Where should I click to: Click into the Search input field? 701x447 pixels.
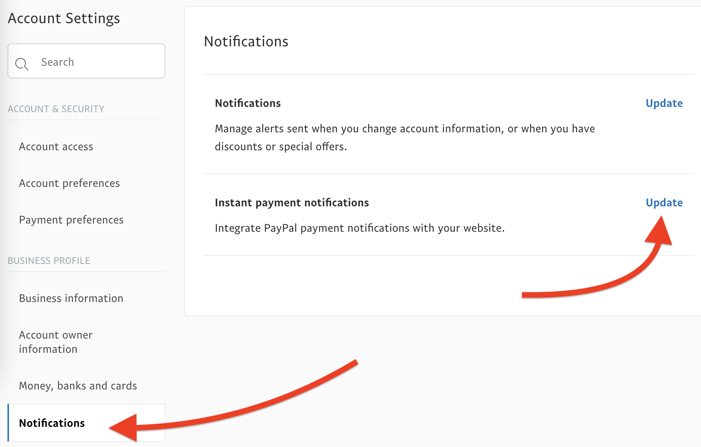pos(97,62)
